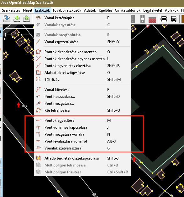Screen dimensions: 184x197
Task: Click the building labeled 34 on map
Action: tap(28, 48)
